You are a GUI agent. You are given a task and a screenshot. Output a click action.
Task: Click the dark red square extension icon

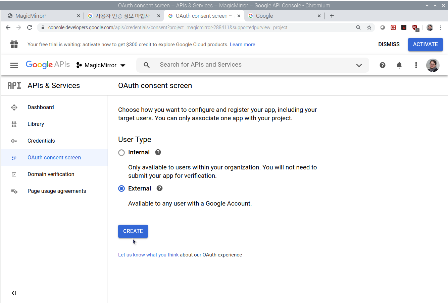[404, 27]
